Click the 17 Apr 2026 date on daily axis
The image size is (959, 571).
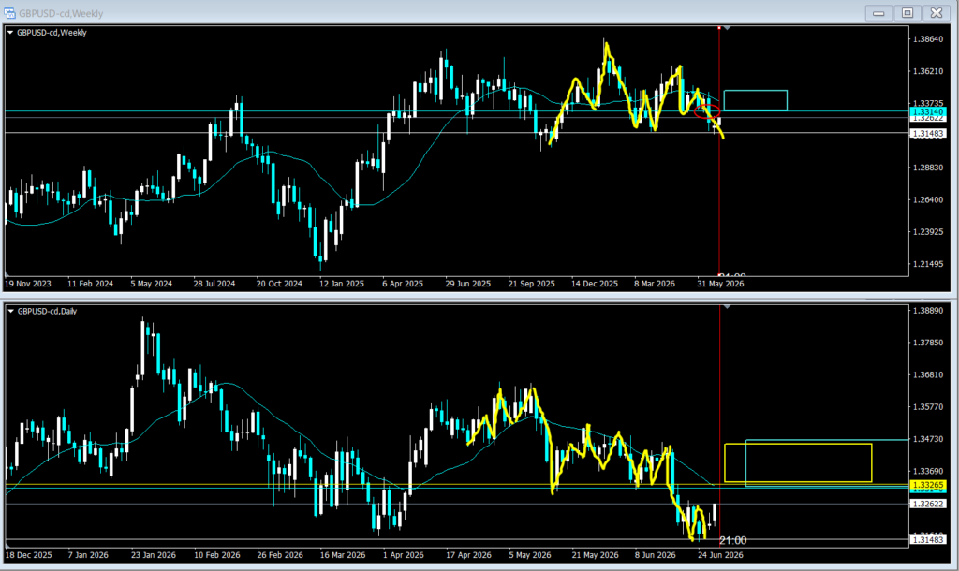tap(468, 555)
